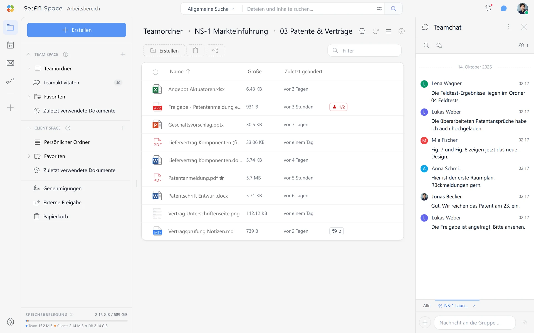Close the NS-1 Laun... chat tab

[x=474, y=306]
